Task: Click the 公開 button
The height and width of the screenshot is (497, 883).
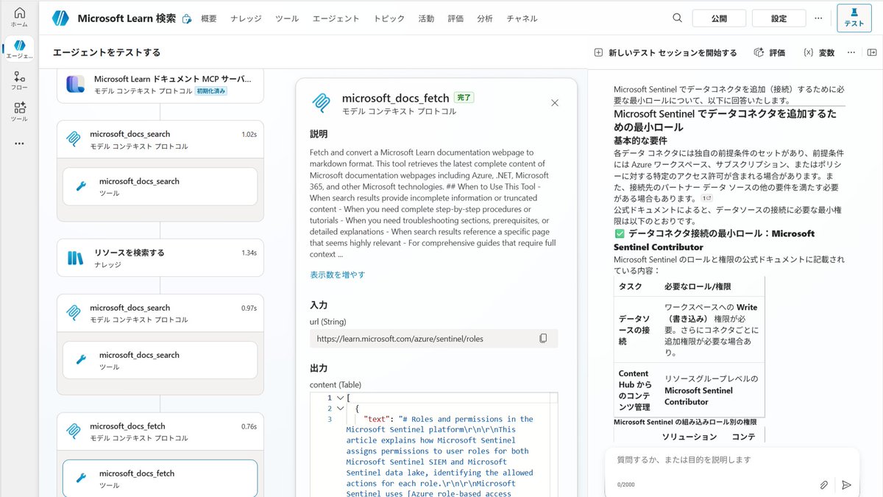Action: 719,18
